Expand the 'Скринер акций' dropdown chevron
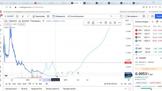The width and height of the screenshot is (162, 91). 18,89
